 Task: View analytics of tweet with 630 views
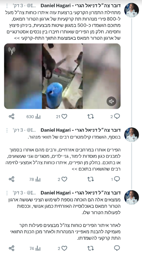(x=34, y=116)
